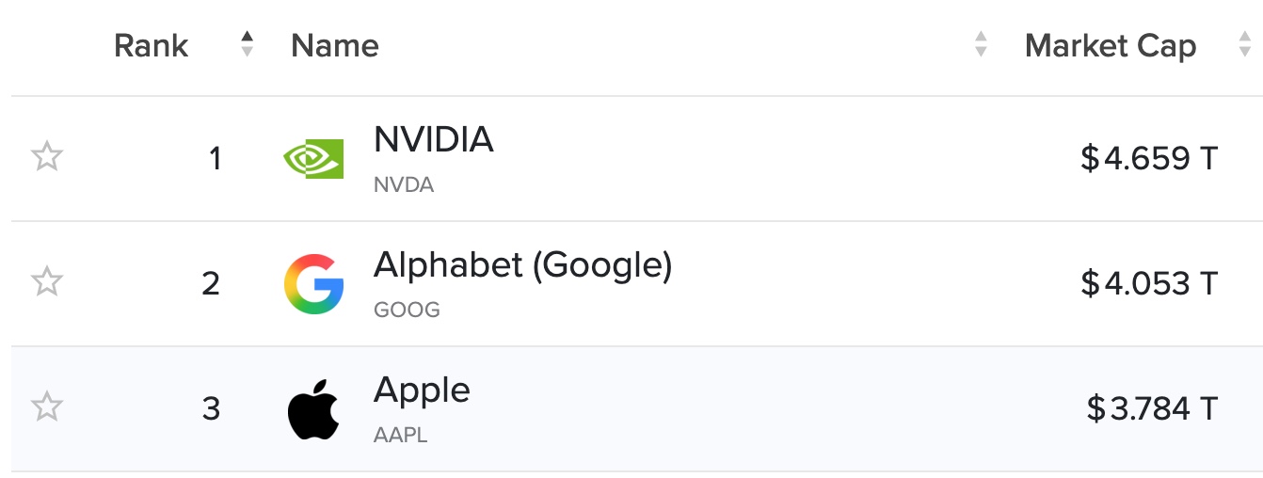The height and width of the screenshot is (478, 1263).
Task: Open the Apple company name link
Action: [x=422, y=390]
